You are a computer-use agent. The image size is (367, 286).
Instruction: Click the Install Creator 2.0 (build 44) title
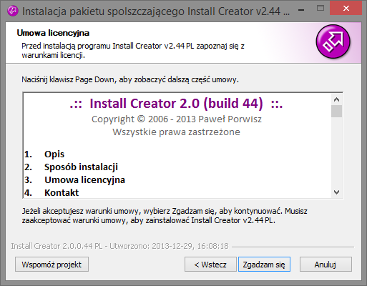[176, 104]
